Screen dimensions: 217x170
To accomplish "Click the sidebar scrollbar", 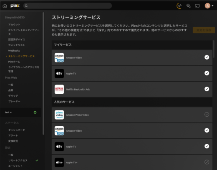I will (43, 73).
